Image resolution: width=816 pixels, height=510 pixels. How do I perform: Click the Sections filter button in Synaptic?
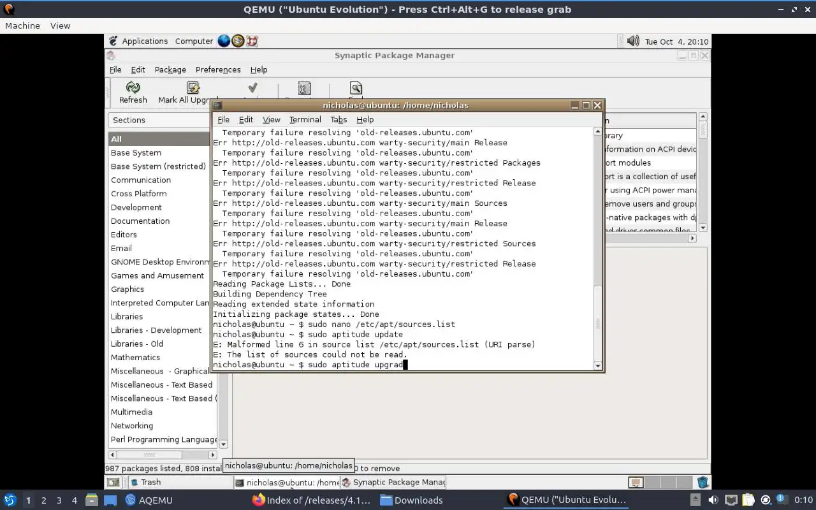[159, 120]
